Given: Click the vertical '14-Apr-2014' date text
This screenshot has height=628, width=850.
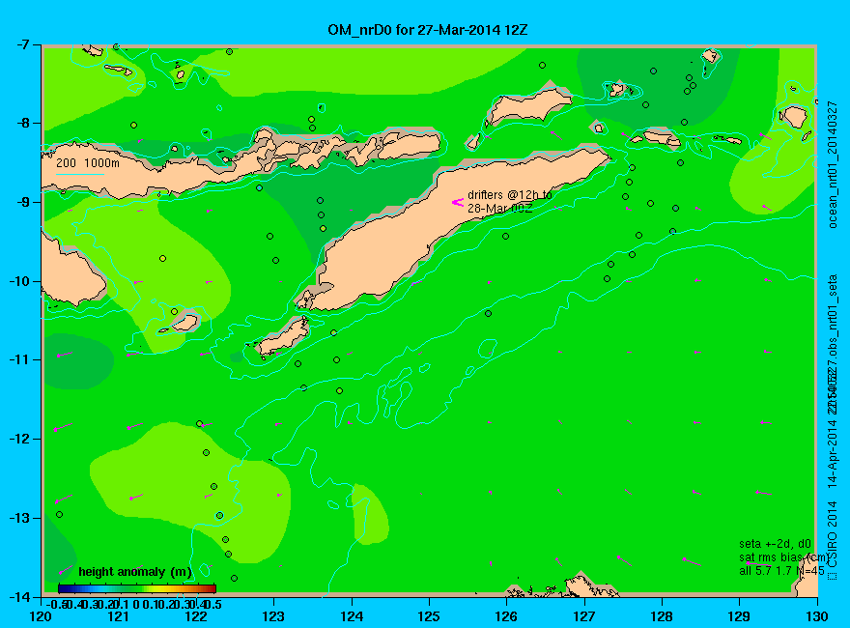Looking at the screenshot, I should pos(833,454).
